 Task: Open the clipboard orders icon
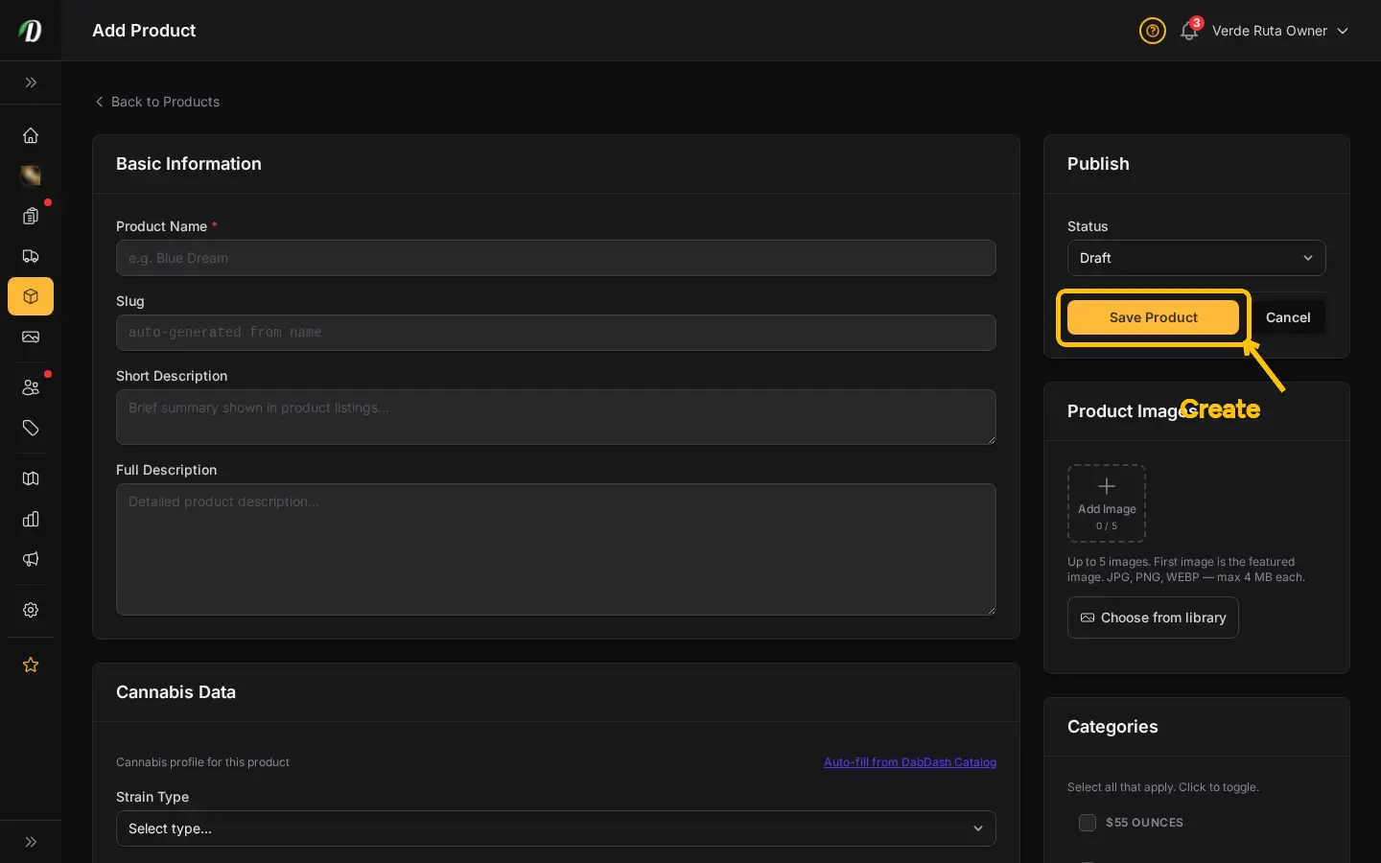[x=31, y=216]
